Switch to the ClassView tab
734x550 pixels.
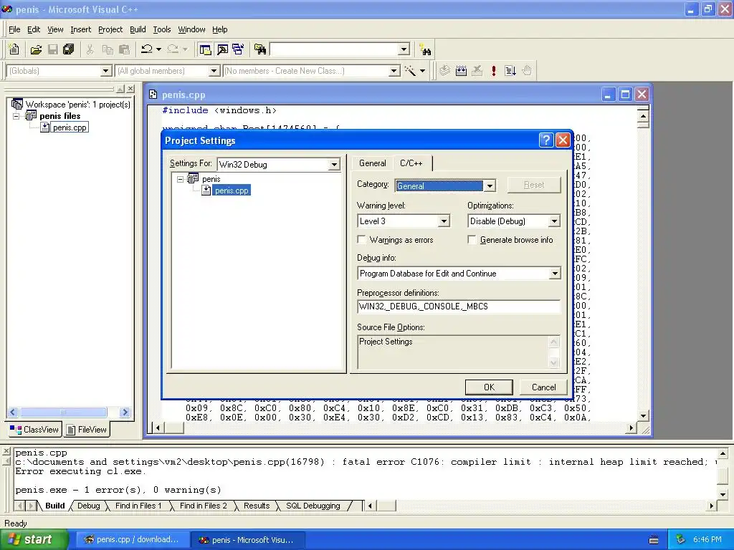point(34,430)
